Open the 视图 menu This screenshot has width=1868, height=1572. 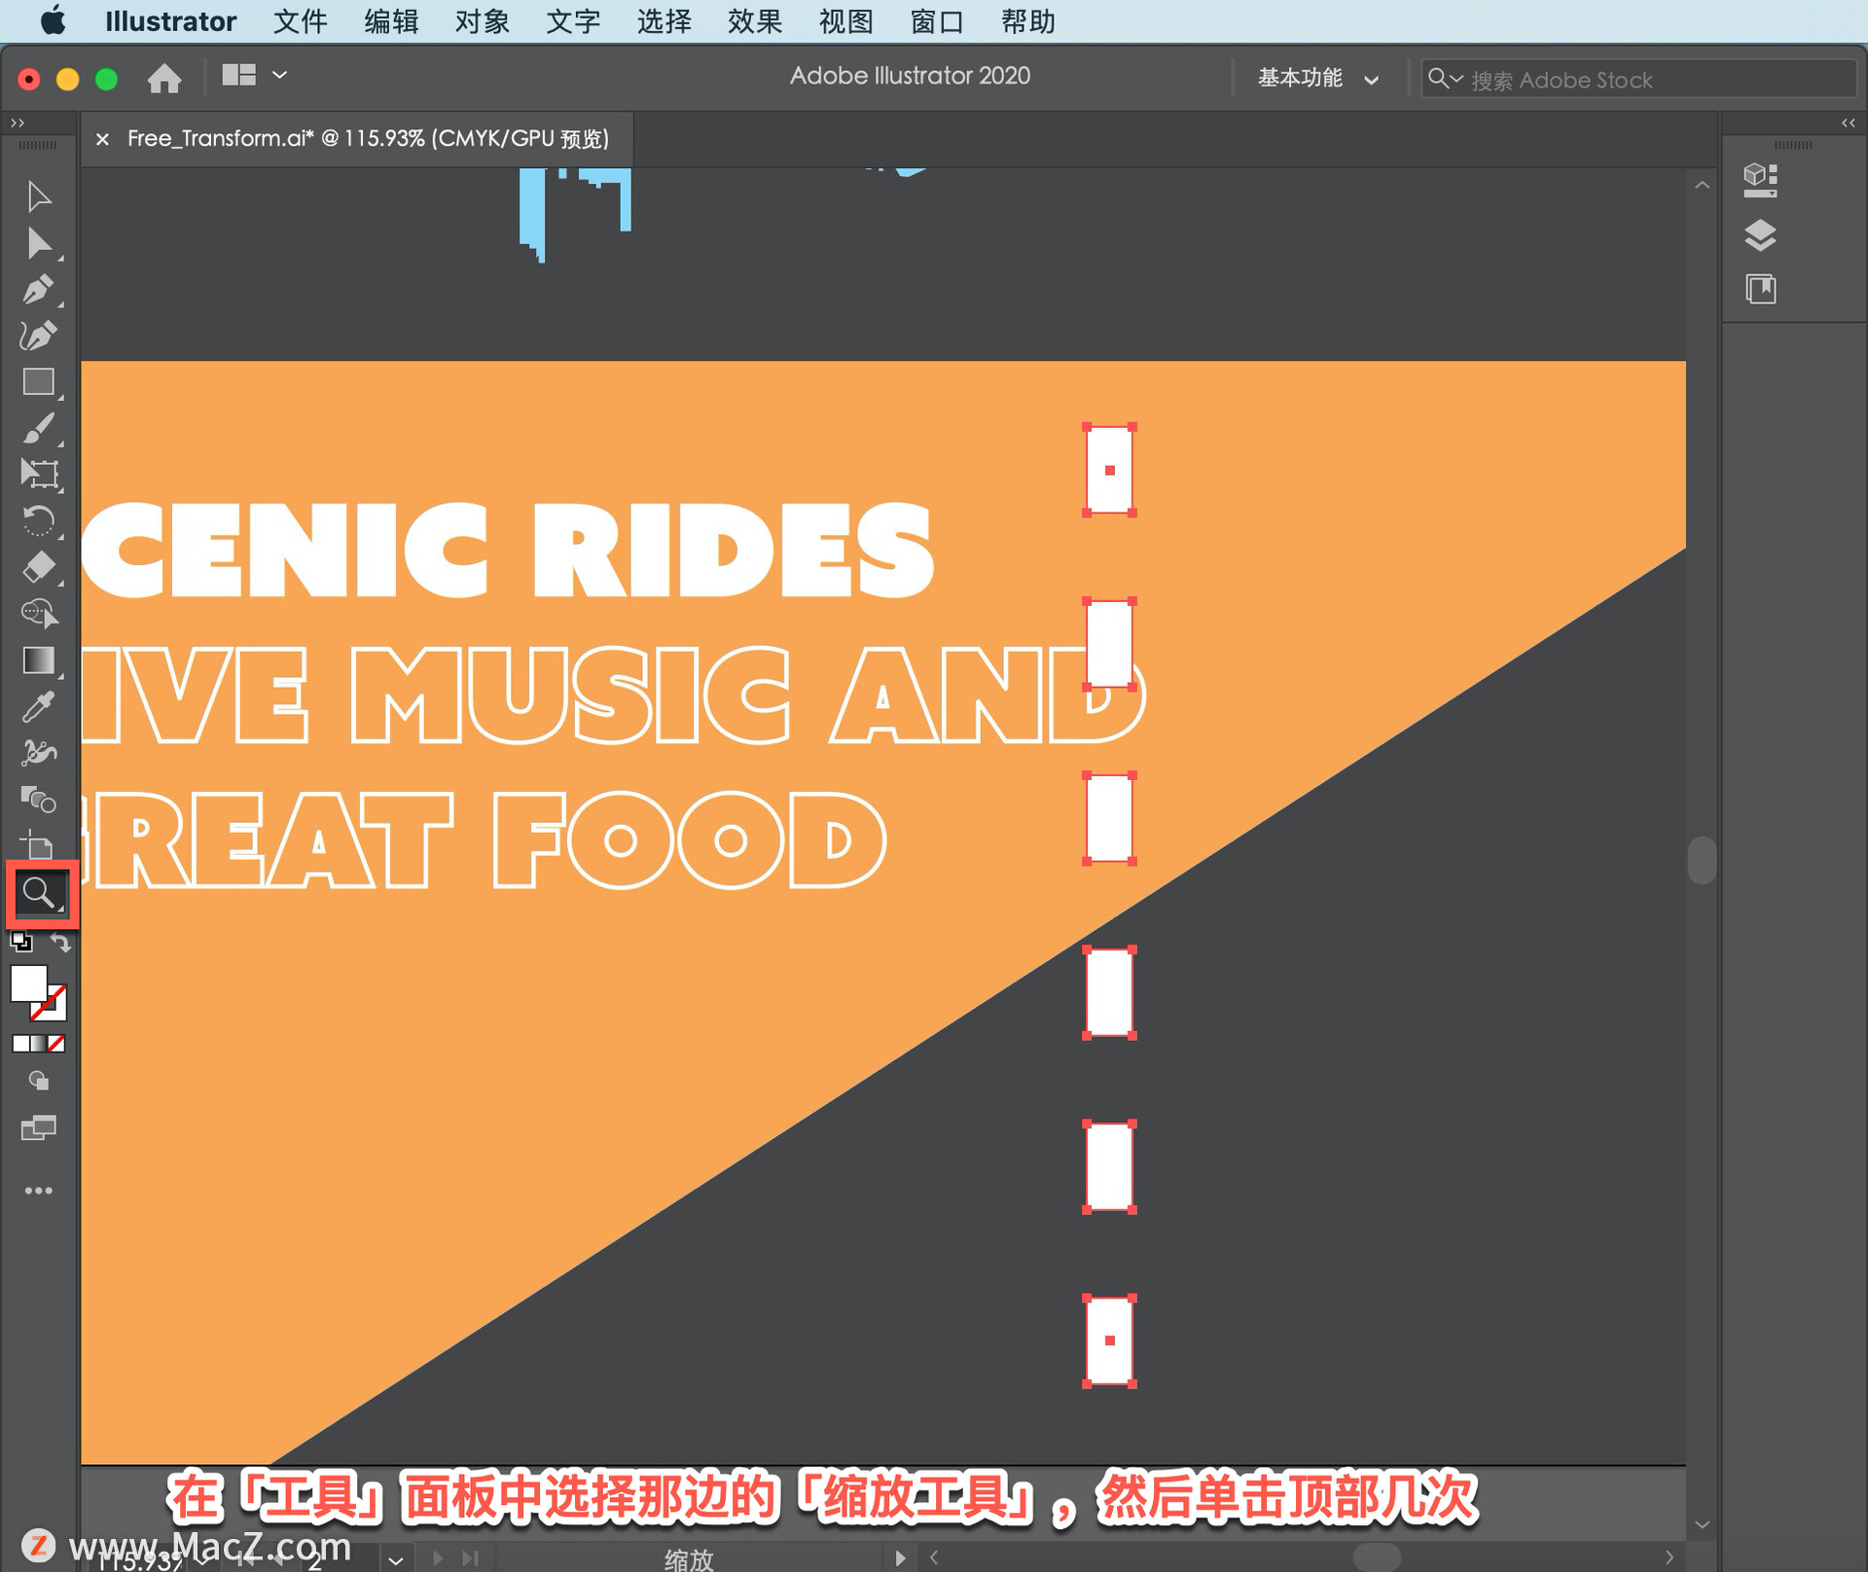tap(845, 20)
